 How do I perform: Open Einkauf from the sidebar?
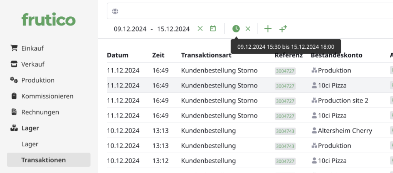click(32, 48)
